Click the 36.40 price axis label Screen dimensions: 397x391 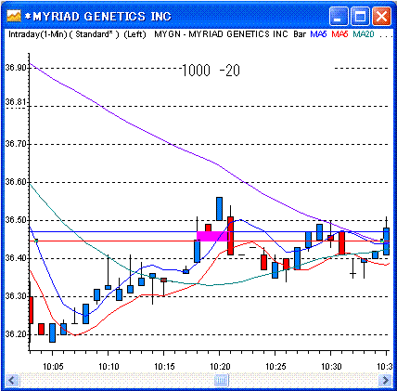point(17,258)
